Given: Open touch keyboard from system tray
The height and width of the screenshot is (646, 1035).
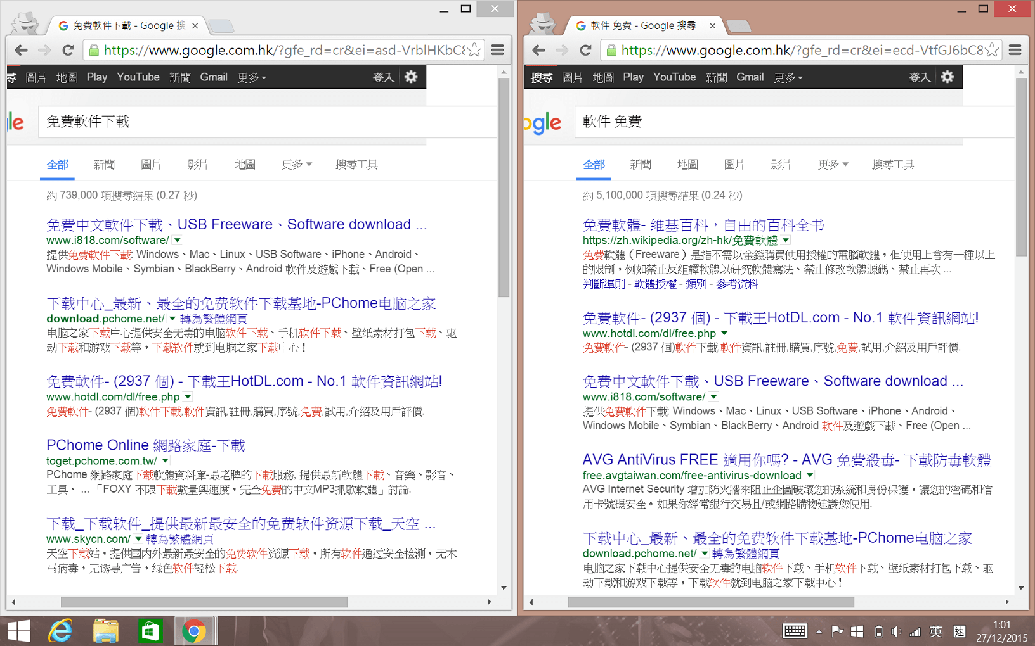Looking at the screenshot, I should (794, 631).
